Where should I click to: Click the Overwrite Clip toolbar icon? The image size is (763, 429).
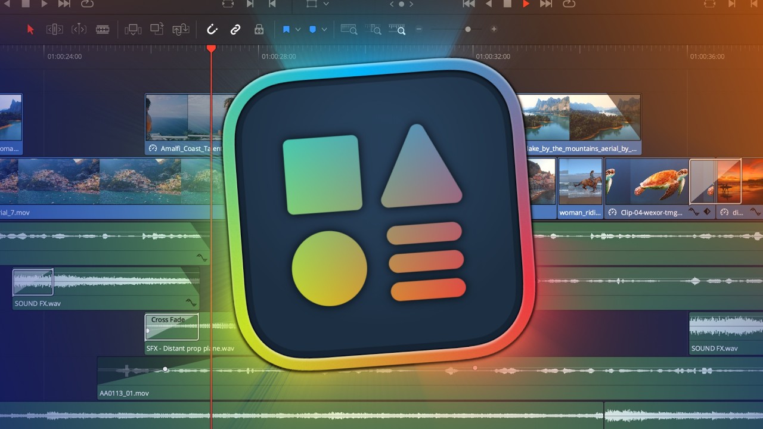pyautogui.click(x=157, y=29)
